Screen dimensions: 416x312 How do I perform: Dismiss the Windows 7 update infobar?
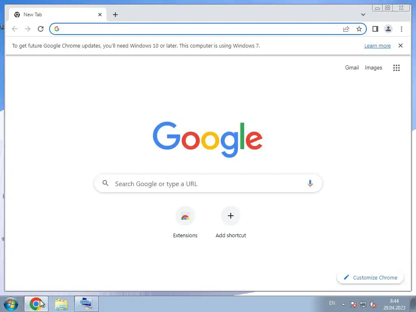(401, 45)
